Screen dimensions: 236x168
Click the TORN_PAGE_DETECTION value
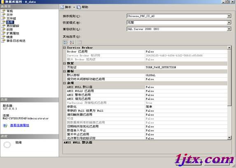(161, 67)
